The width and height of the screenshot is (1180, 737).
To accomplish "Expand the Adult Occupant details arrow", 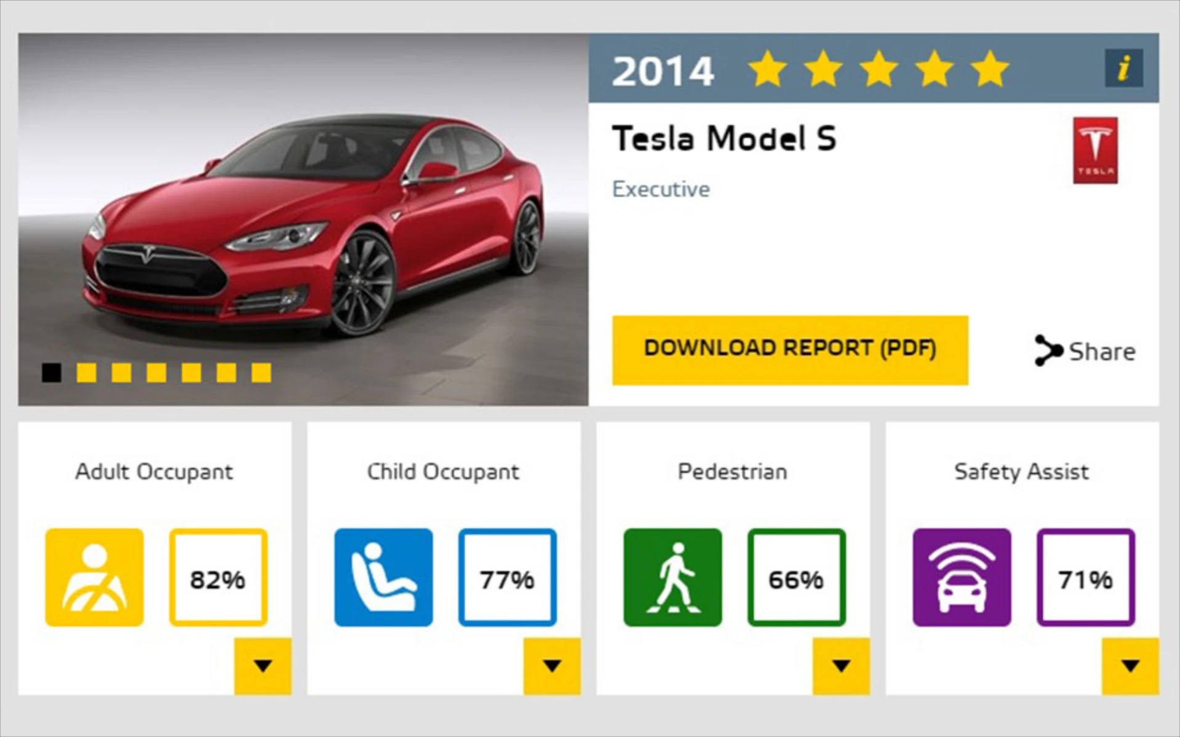I will click(x=263, y=666).
